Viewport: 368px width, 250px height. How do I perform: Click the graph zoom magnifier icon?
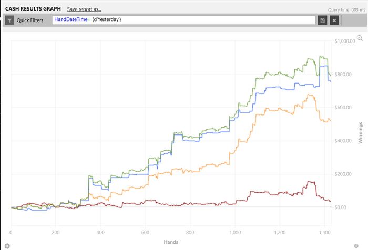pyautogui.click(x=360, y=38)
